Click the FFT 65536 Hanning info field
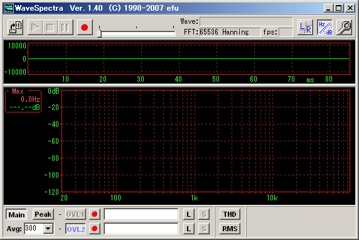 click(x=230, y=32)
